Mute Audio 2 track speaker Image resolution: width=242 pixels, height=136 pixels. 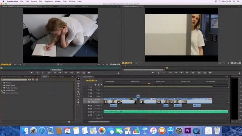tap(89, 109)
